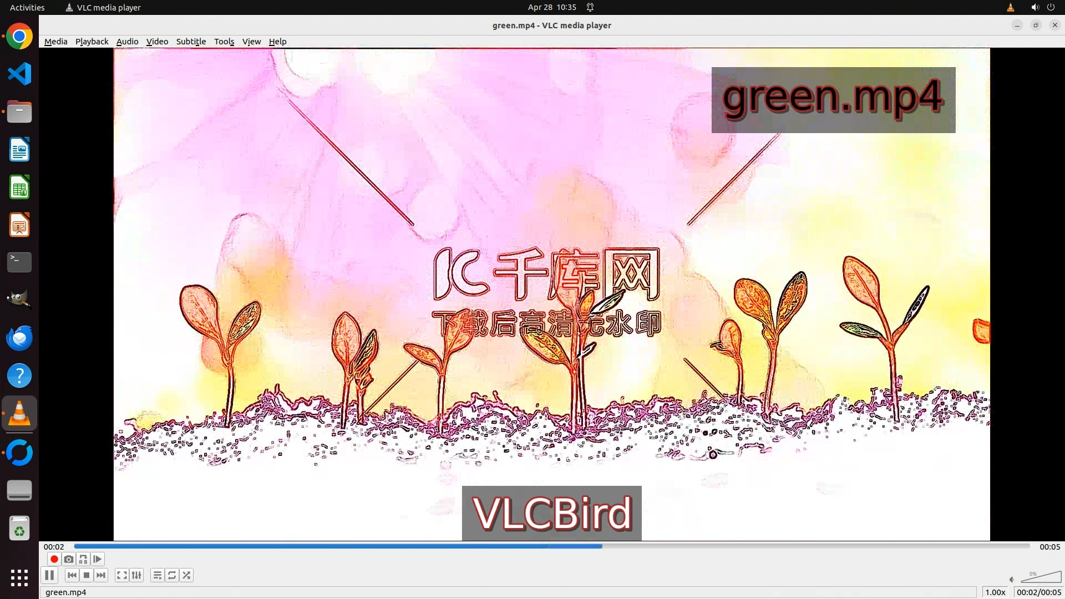Stop playback with the stop button
Viewport: 1065px width, 599px height.
click(87, 575)
